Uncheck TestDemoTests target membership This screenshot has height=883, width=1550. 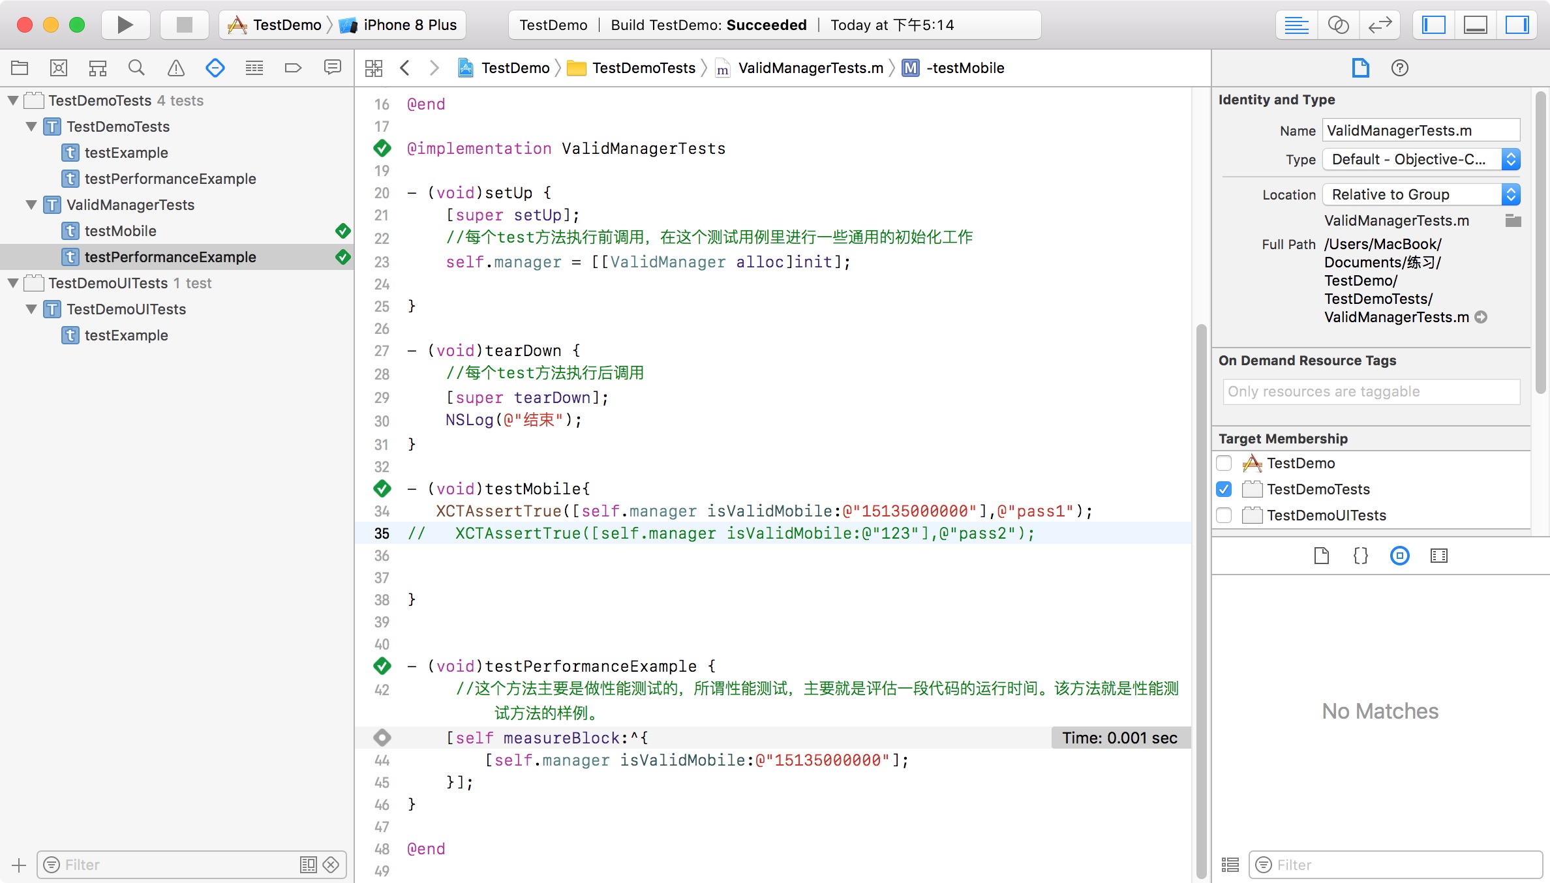[x=1224, y=489]
